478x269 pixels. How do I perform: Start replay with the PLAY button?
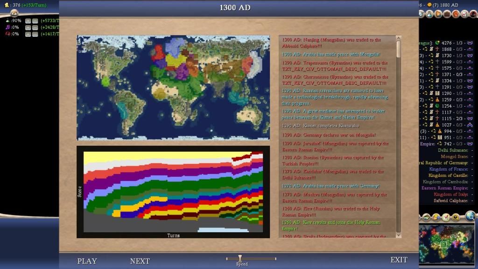(87, 261)
